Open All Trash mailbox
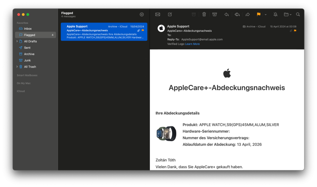317x187 pixels. (30, 66)
